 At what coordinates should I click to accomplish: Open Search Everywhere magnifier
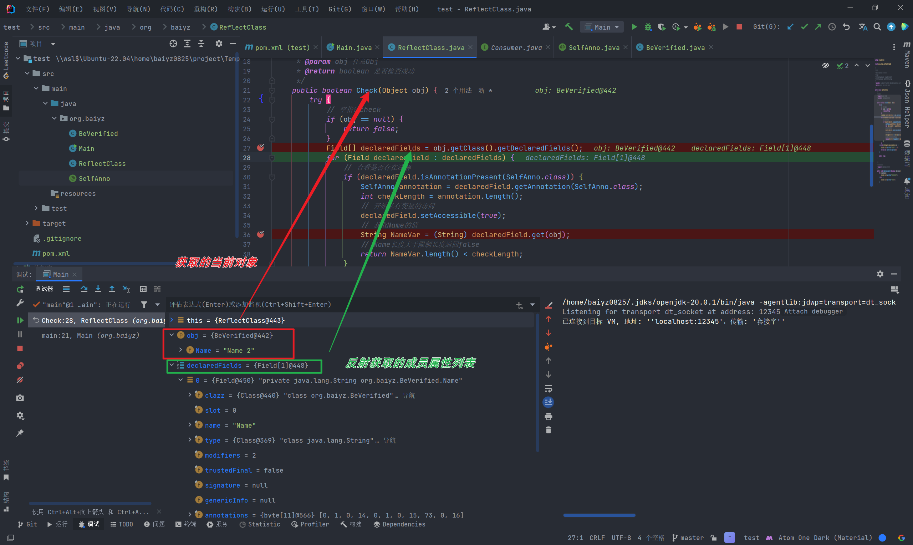coord(877,27)
